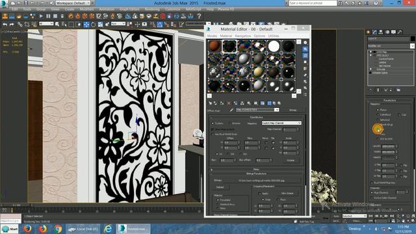Open selection filter dropdown in toolbar
Image resolution: width=416 pixels, height=234 pixels.
tap(46, 24)
